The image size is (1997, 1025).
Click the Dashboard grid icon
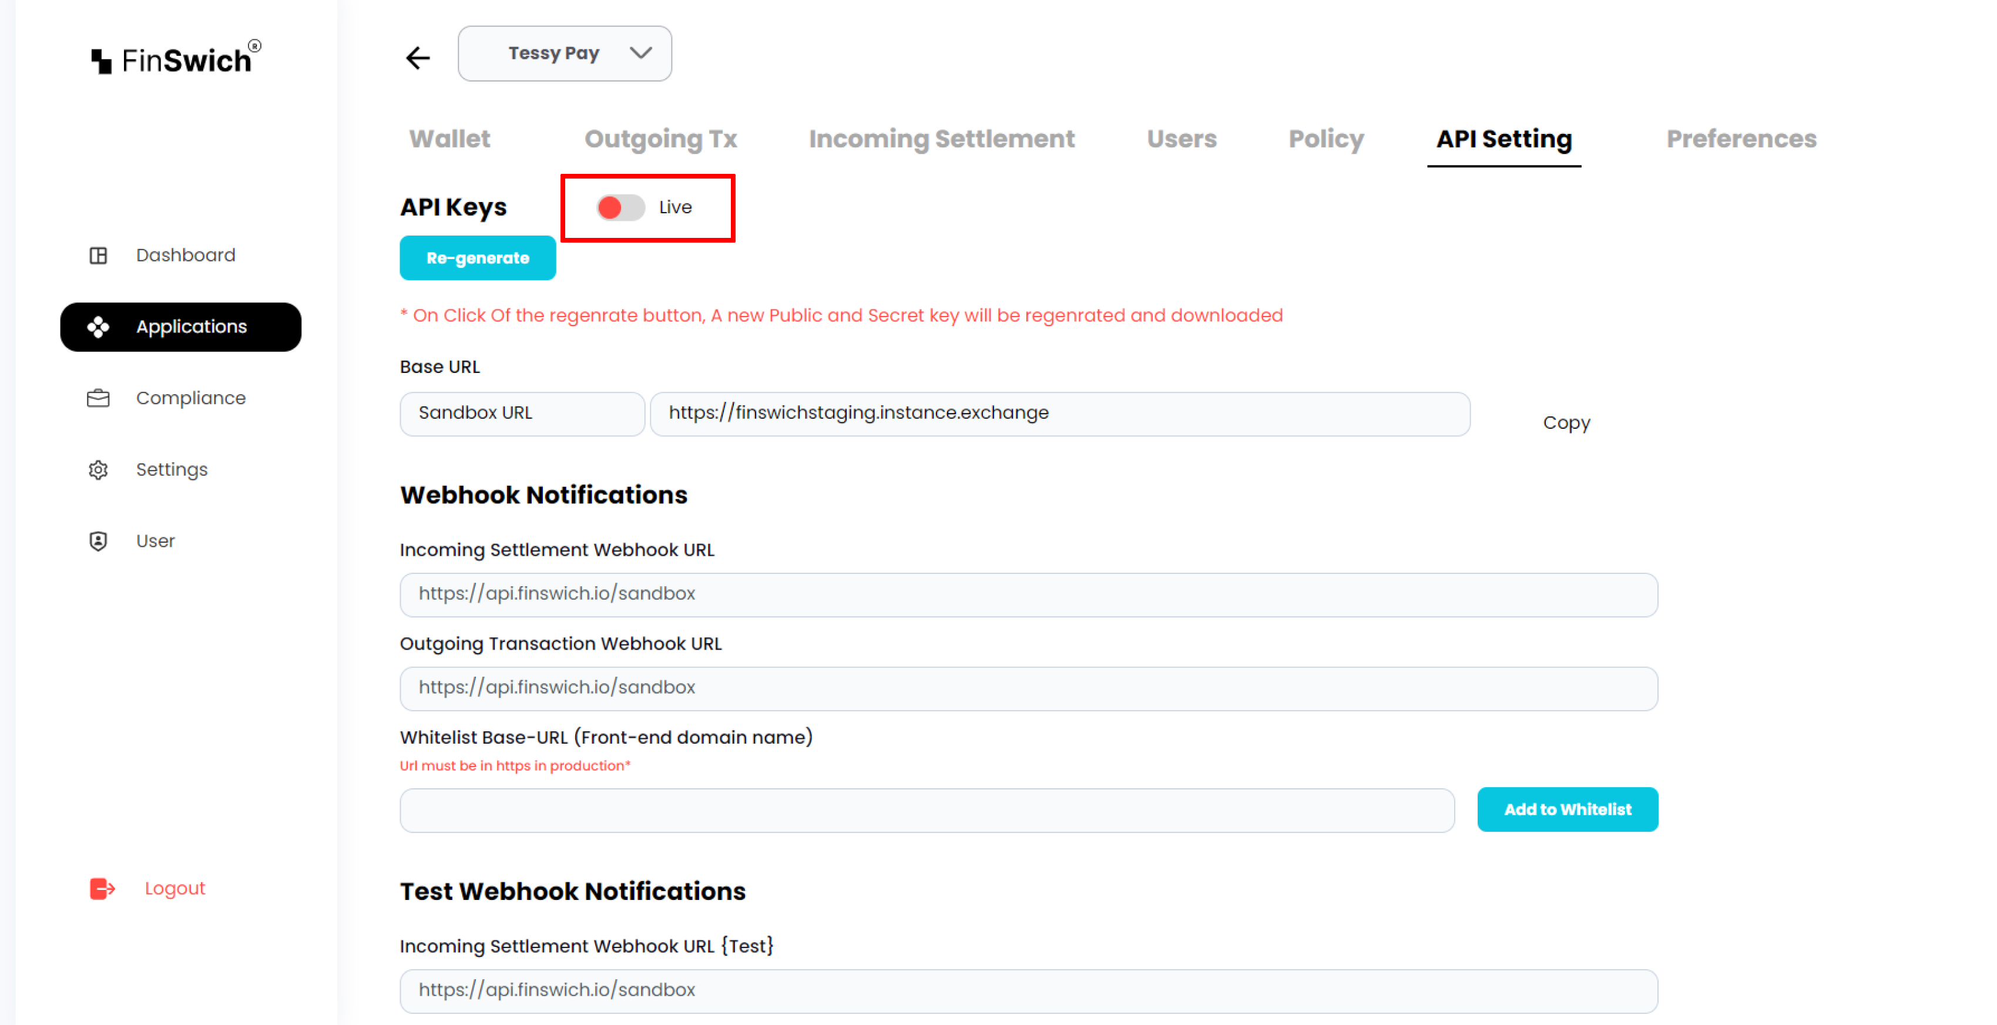pyautogui.click(x=99, y=255)
